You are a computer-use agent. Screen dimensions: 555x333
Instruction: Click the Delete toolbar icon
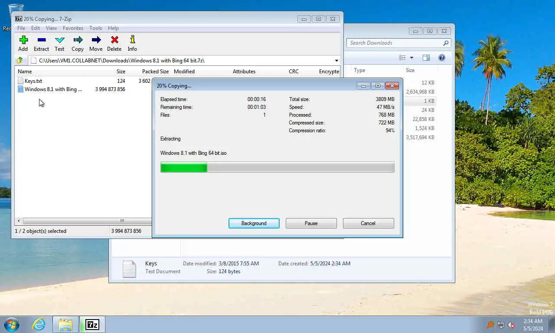pos(114,43)
